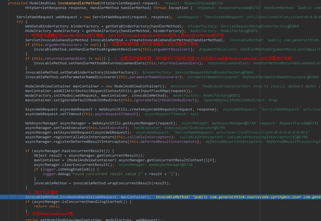Screen dimensions: 321x221
Task: Click the setHandlerMethodArgumentResolvers call
Action: 104,49
